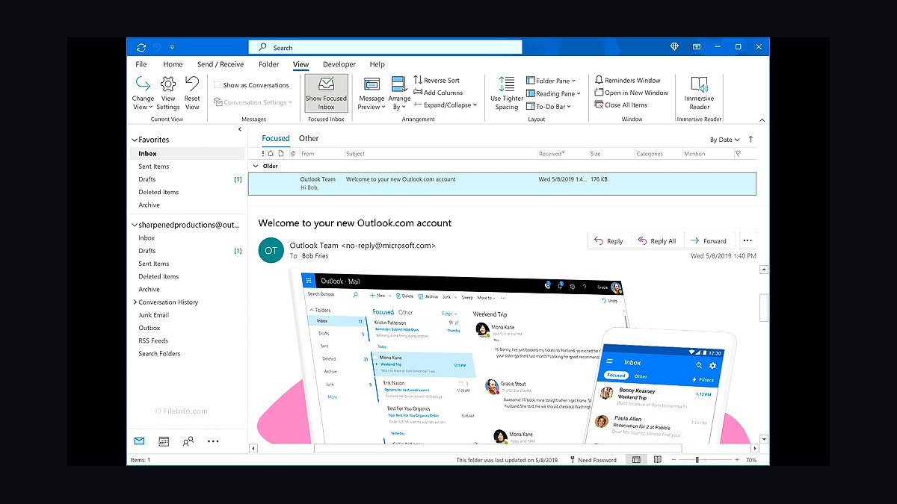This screenshot has height=504, width=897.
Task: Open more navigation options ellipsis
Action: 213,441
